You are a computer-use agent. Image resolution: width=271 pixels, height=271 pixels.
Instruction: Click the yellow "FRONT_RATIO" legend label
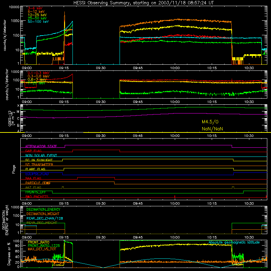pyautogui.click(x=39, y=242)
